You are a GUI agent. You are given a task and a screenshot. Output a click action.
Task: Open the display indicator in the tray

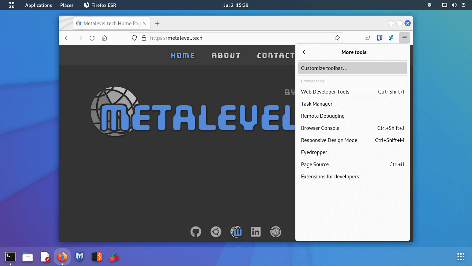coord(445,5)
